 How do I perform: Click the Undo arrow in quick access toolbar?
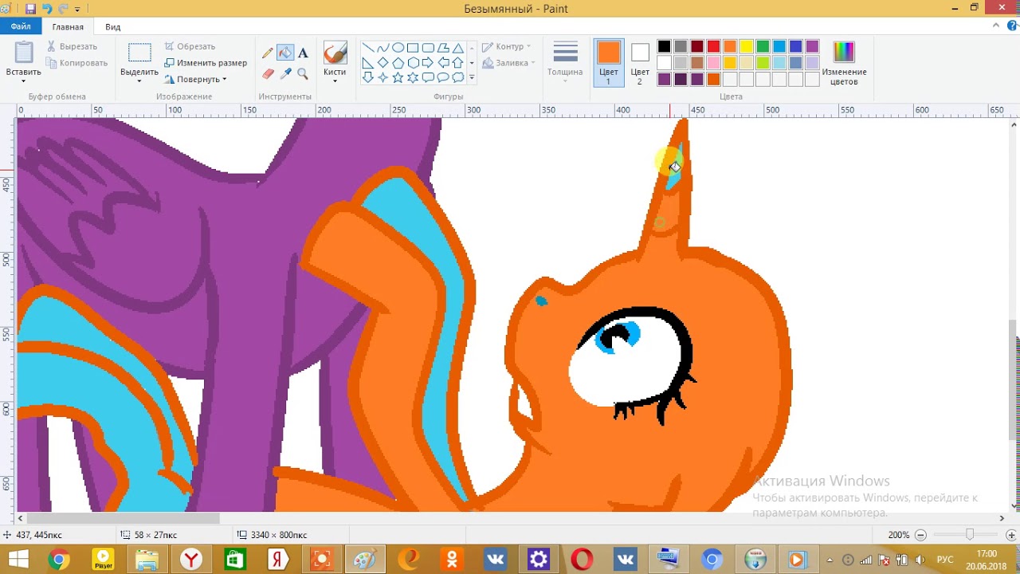pos(47,9)
